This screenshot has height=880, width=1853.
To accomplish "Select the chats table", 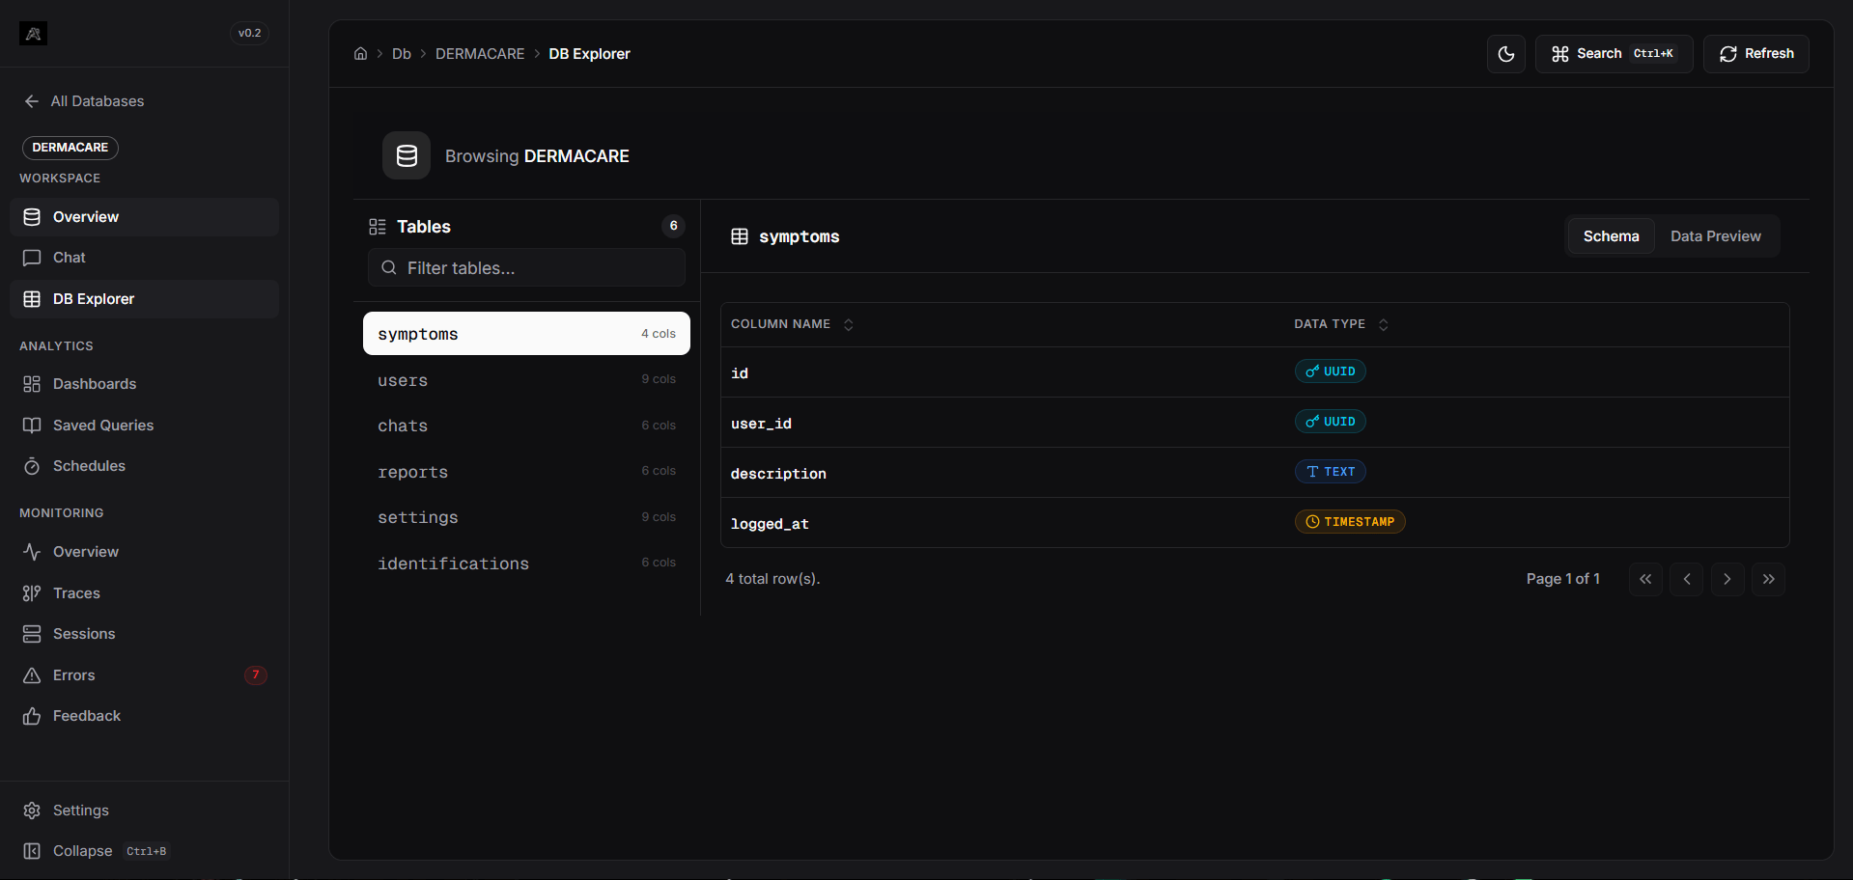I will (526, 426).
